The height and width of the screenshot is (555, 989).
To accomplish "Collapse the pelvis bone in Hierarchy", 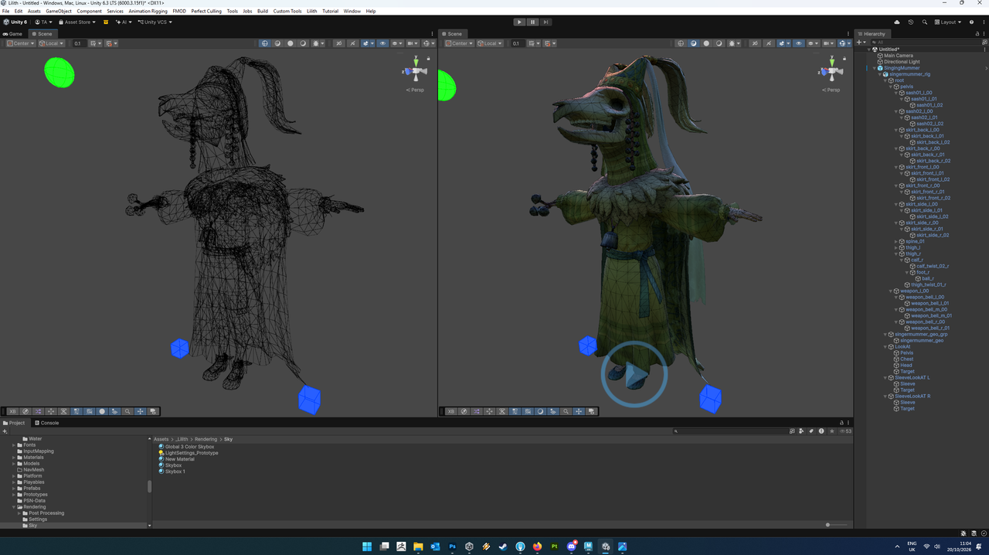I will click(891, 87).
